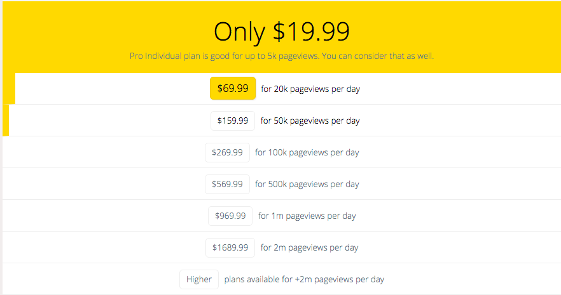Click the 'Only $19.99' headline
The height and width of the screenshot is (295, 561).
(x=282, y=31)
